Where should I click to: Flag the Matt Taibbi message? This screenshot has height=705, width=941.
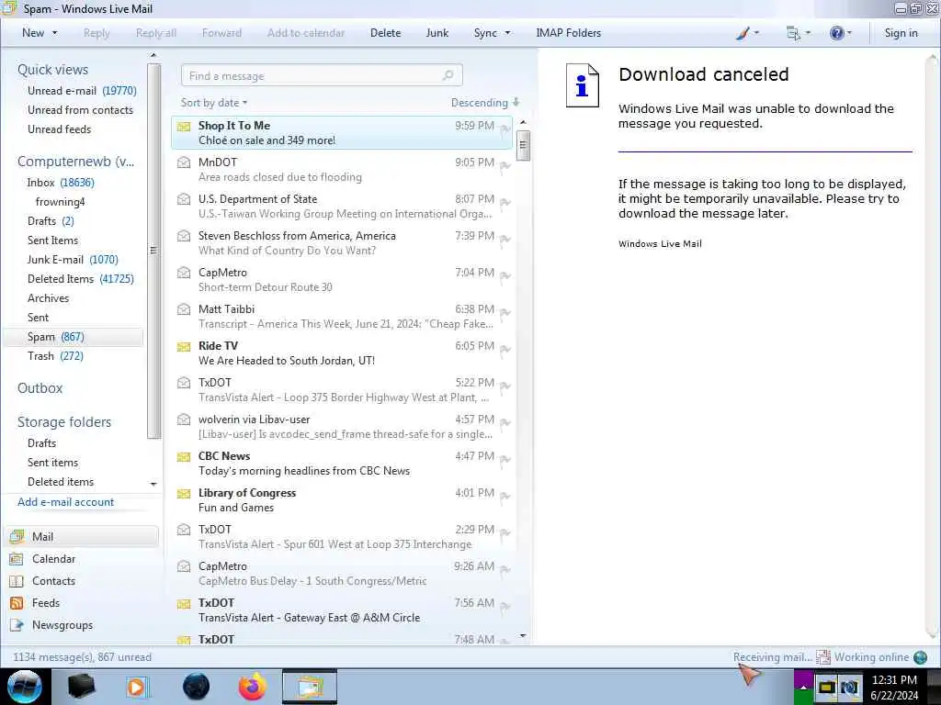tap(505, 312)
